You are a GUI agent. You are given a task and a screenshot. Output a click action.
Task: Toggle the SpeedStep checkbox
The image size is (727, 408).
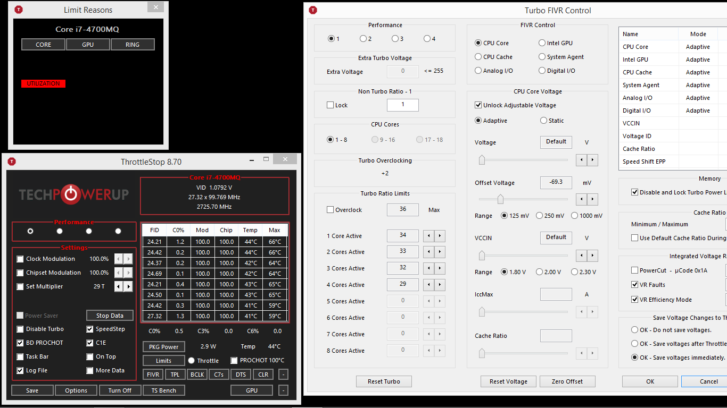90,329
